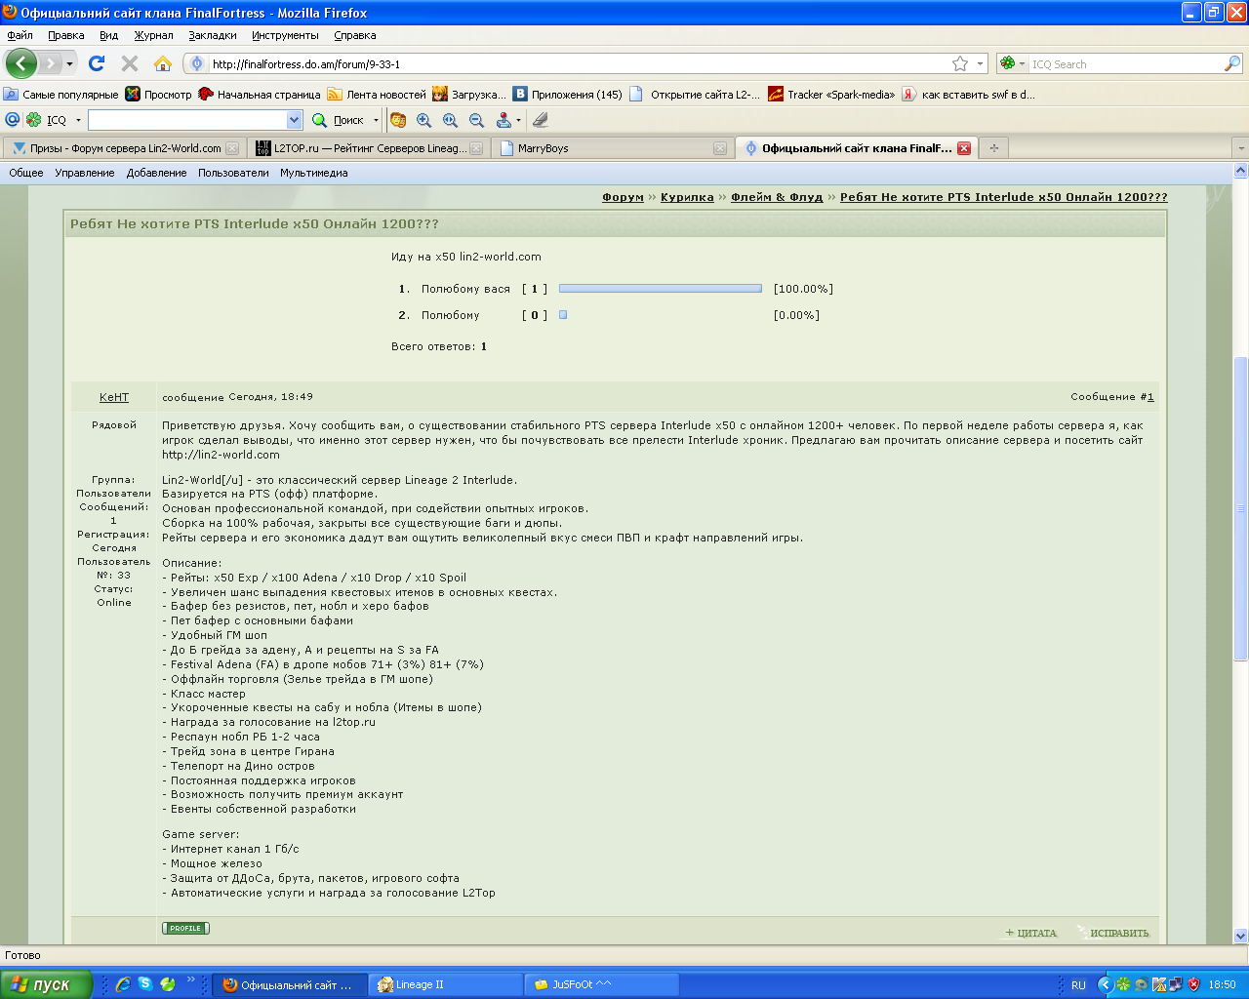1249x999 pixels.
Task: Click the highlighter eraser icon in toolbar
Action: [541, 120]
